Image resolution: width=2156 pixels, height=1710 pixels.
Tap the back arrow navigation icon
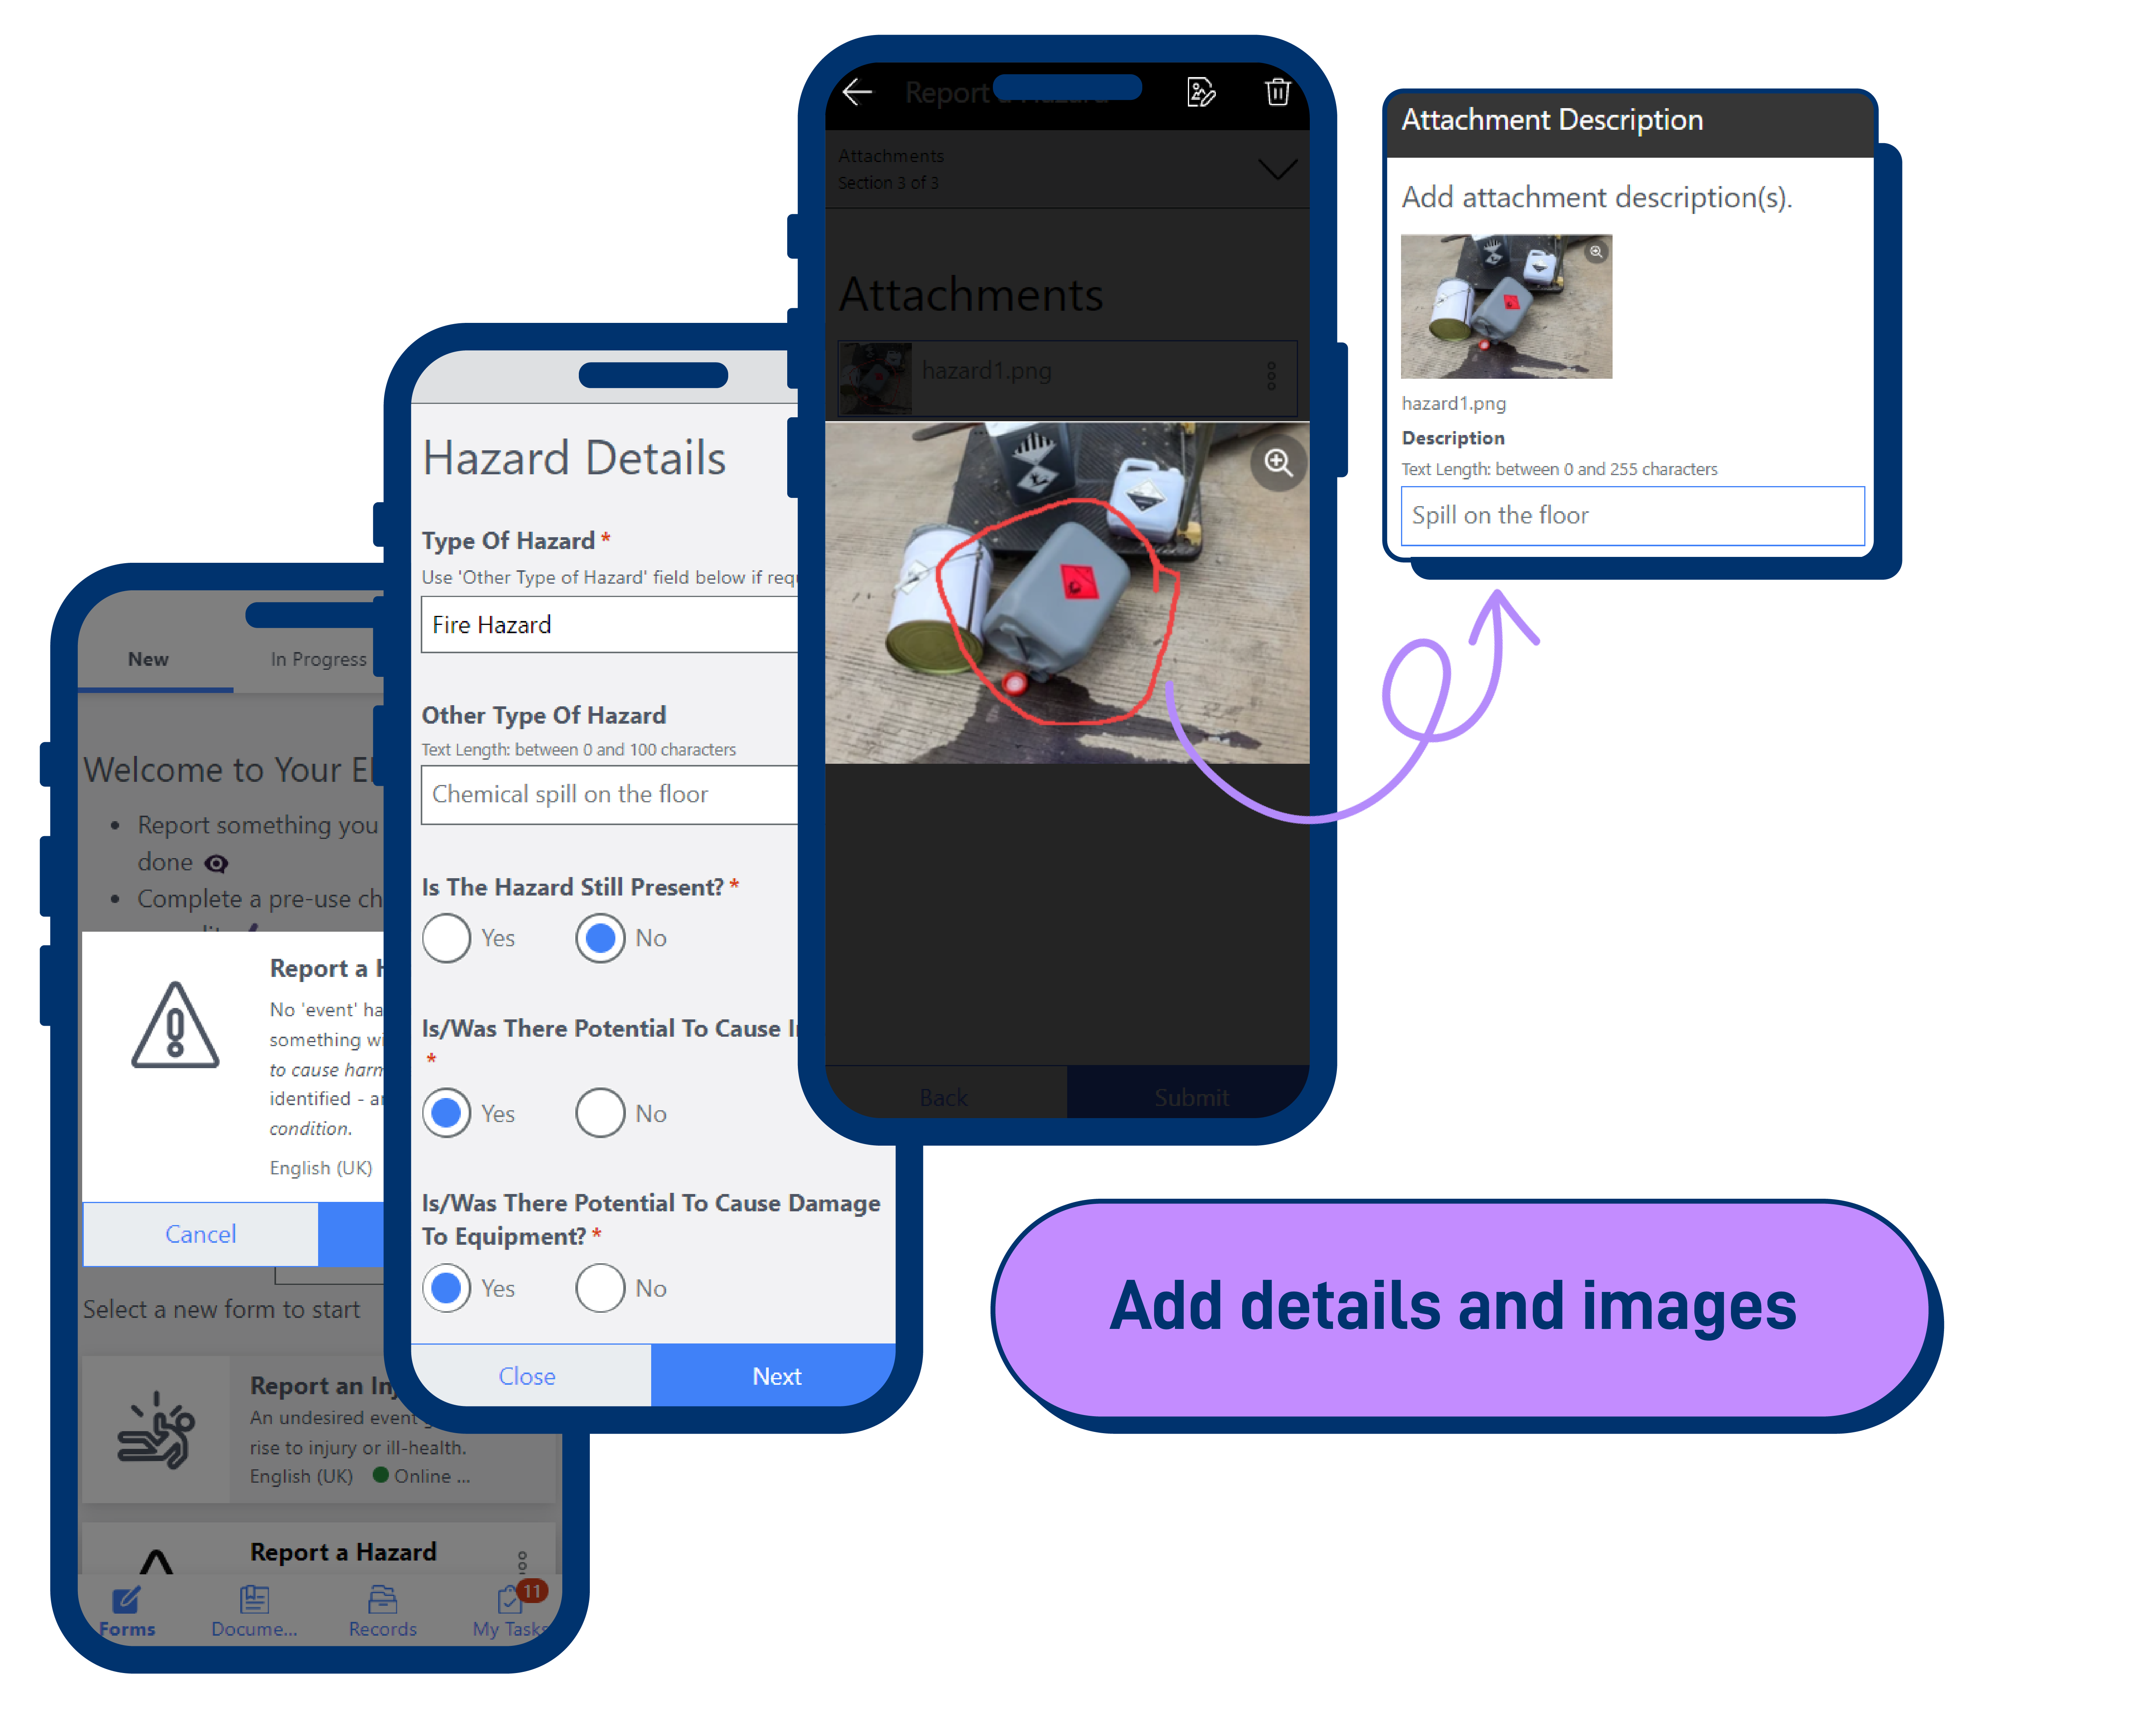(x=852, y=91)
